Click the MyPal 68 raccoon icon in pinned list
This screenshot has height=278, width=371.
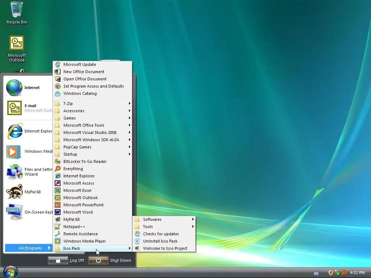tap(14, 192)
